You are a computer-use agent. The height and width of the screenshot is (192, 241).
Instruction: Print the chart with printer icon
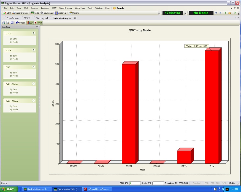[x=4, y=23]
